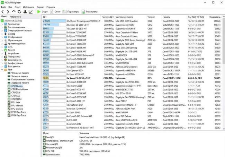Select the Хранение данных drive icon
The height and width of the screenshot is (157, 225).
click(x=6, y=44)
